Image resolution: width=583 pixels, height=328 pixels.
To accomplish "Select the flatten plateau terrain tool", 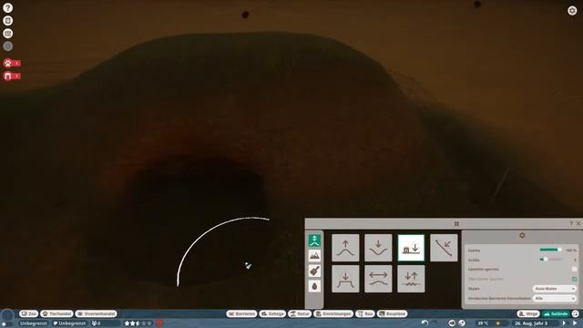I will (345, 279).
